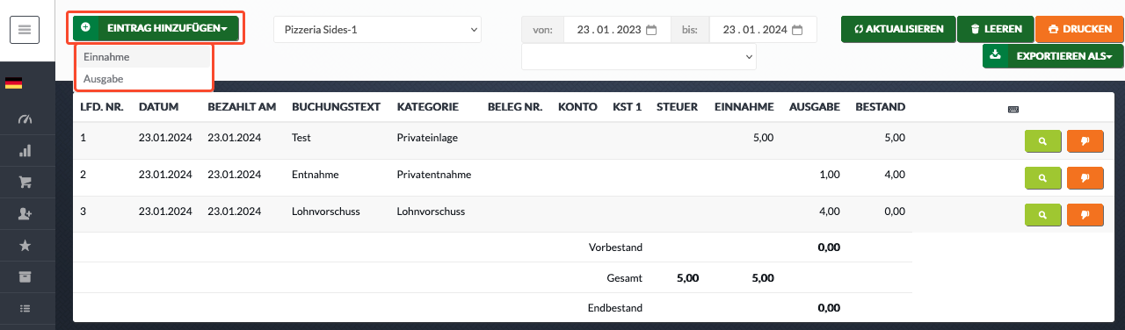
Task: Open the add user sidebar icon
Action: pyautogui.click(x=25, y=214)
